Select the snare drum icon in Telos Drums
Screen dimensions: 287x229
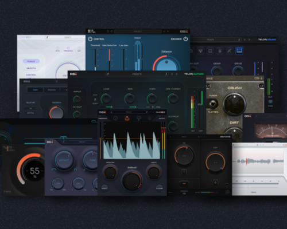tap(210, 51)
